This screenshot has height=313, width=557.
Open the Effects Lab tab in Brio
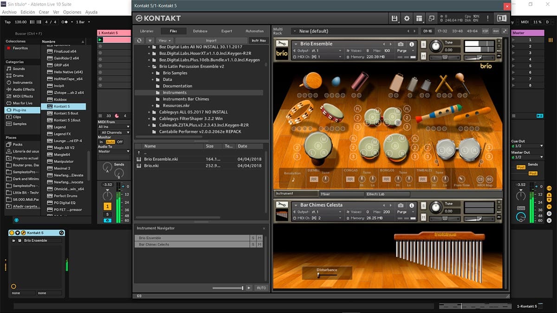tap(387, 194)
